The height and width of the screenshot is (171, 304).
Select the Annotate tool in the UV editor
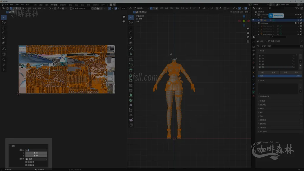coord(4,49)
